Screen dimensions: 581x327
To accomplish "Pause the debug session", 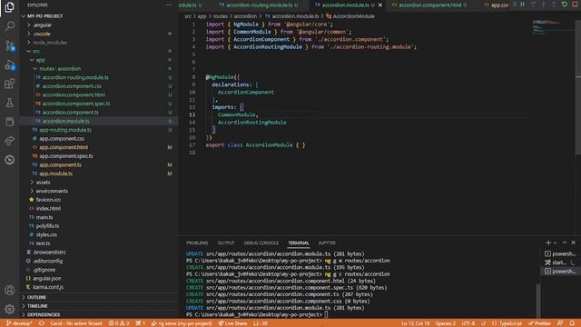I will click(x=523, y=5).
